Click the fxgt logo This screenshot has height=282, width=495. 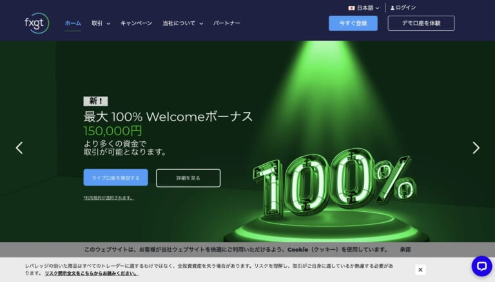(37, 23)
